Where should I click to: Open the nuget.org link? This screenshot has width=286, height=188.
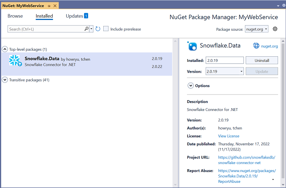tap(269, 46)
